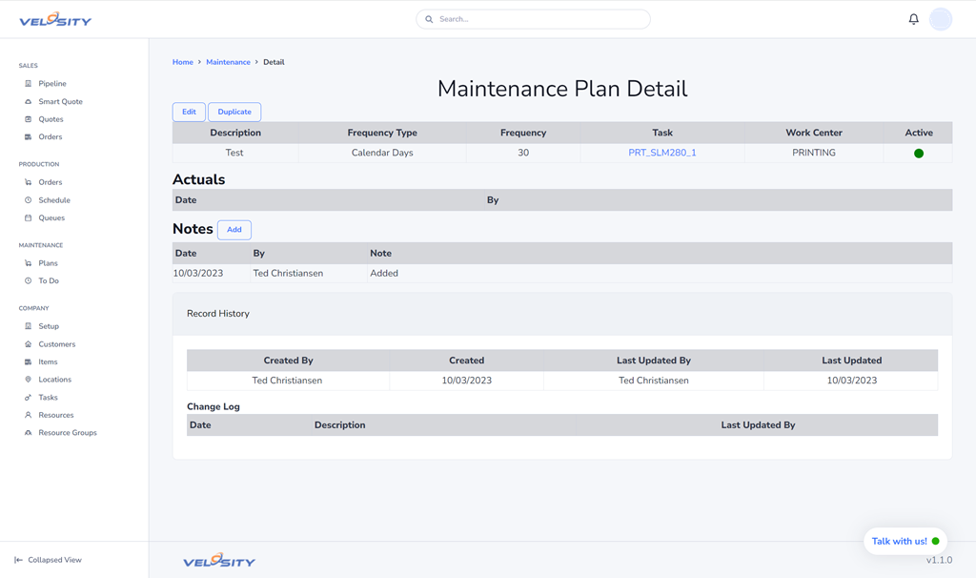Open the user avatar in header
The image size is (976, 578).
point(940,19)
